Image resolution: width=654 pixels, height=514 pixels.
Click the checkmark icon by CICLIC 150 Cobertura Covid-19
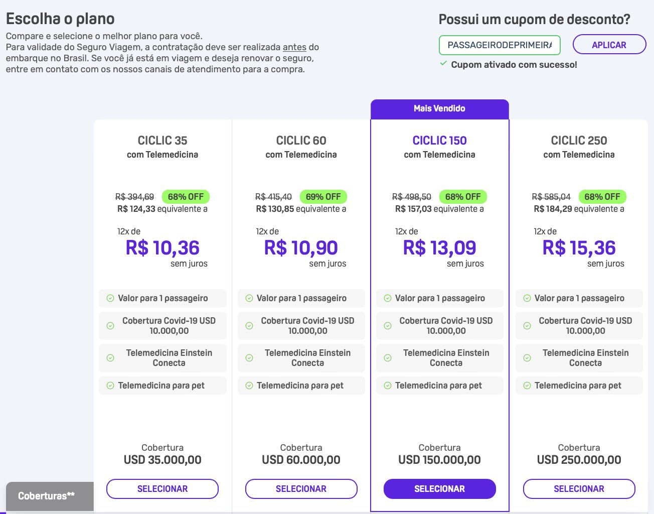388,326
